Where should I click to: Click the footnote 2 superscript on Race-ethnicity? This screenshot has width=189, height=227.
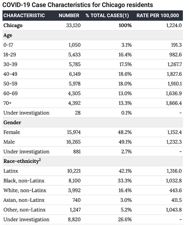point(40,160)
